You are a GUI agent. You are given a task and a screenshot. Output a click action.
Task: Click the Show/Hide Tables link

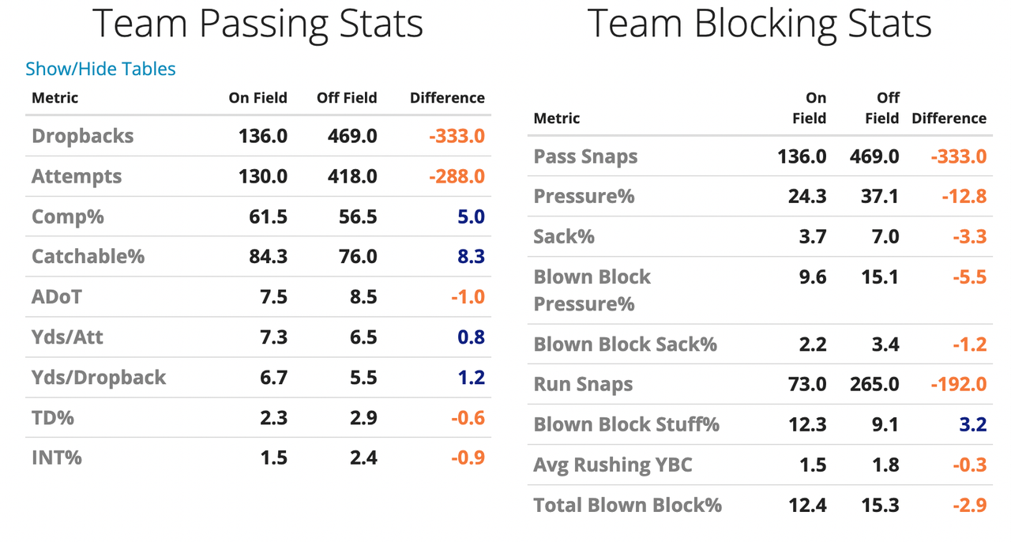pos(100,69)
